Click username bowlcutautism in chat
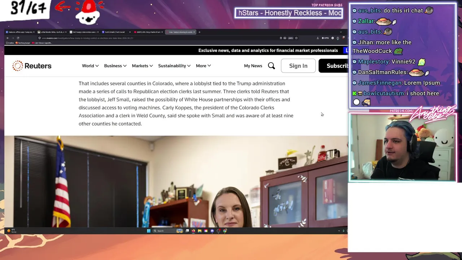This screenshot has width=462, height=260. click(384, 93)
